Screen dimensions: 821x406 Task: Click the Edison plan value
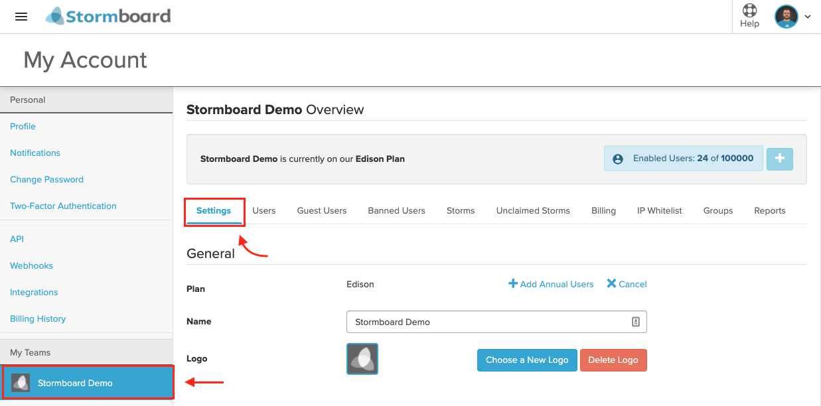tap(360, 284)
